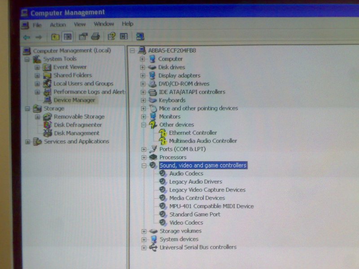Select Media Control Devices
The width and height of the screenshot is (359, 269).
(x=197, y=198)
